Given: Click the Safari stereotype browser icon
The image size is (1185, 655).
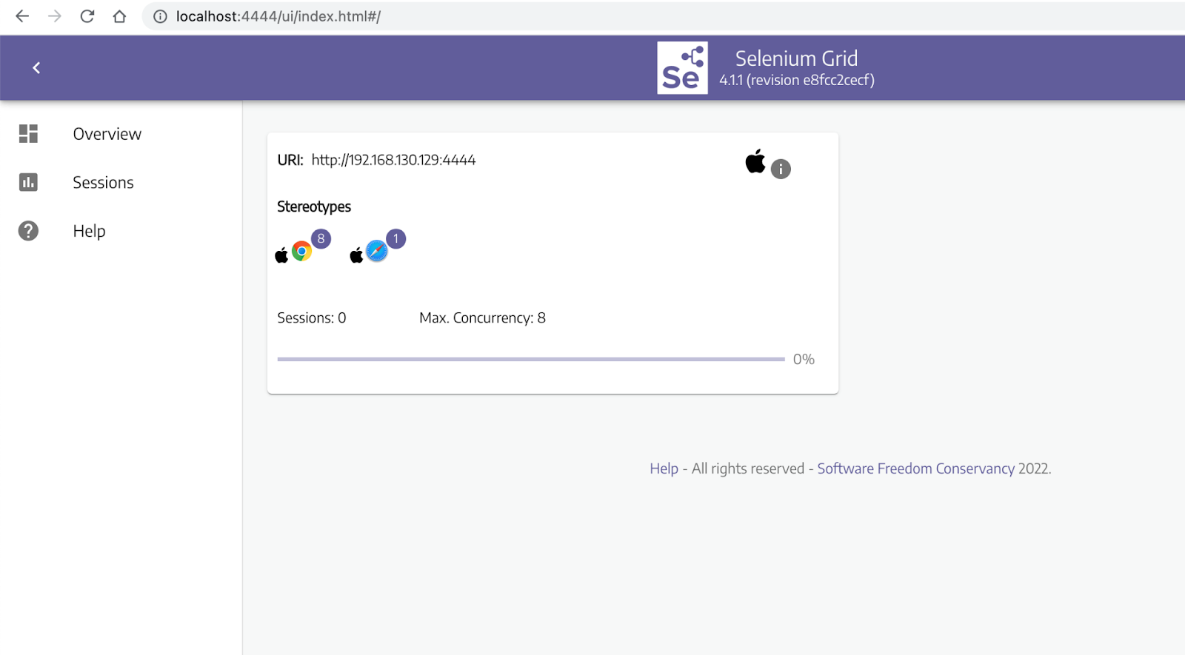Looking at the screenshot, I should pyautogui.click(x=377, y=252).
